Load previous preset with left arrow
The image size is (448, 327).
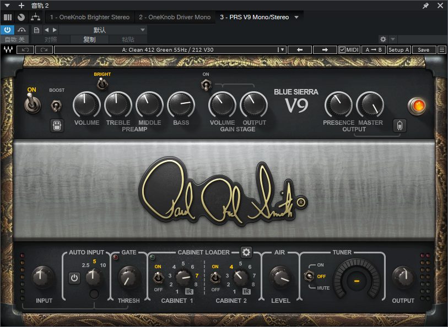300,50
